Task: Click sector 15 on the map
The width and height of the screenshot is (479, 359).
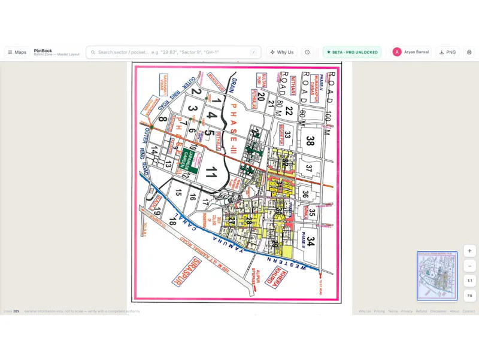Action: (x=178, y=193)
